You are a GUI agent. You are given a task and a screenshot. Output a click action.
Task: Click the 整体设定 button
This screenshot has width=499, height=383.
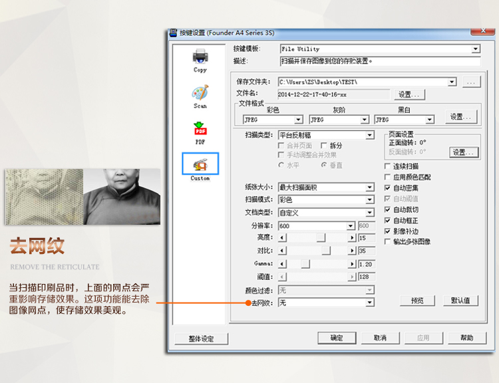coord(201,338)
